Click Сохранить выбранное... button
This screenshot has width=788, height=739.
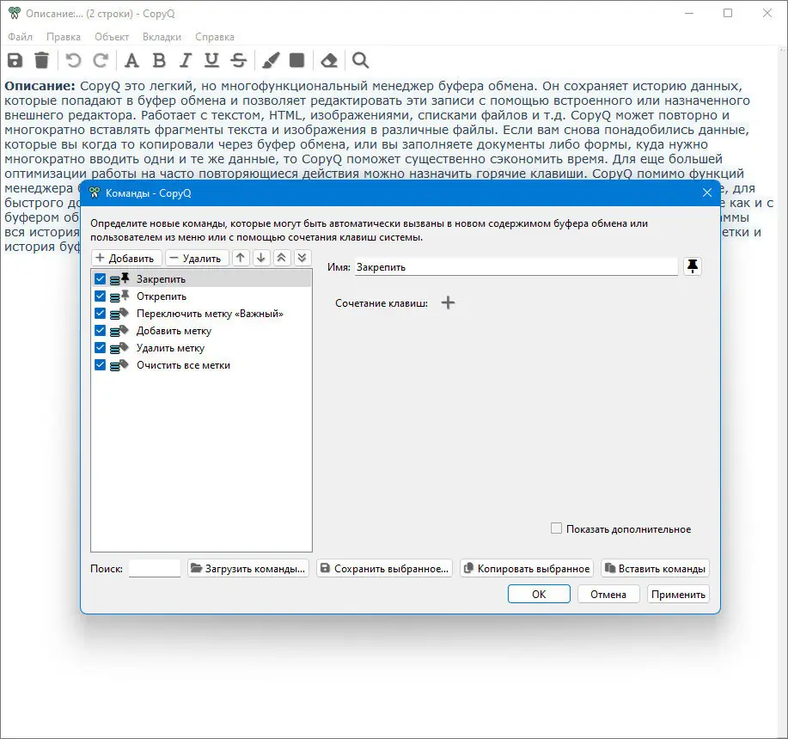click(384, 569)
